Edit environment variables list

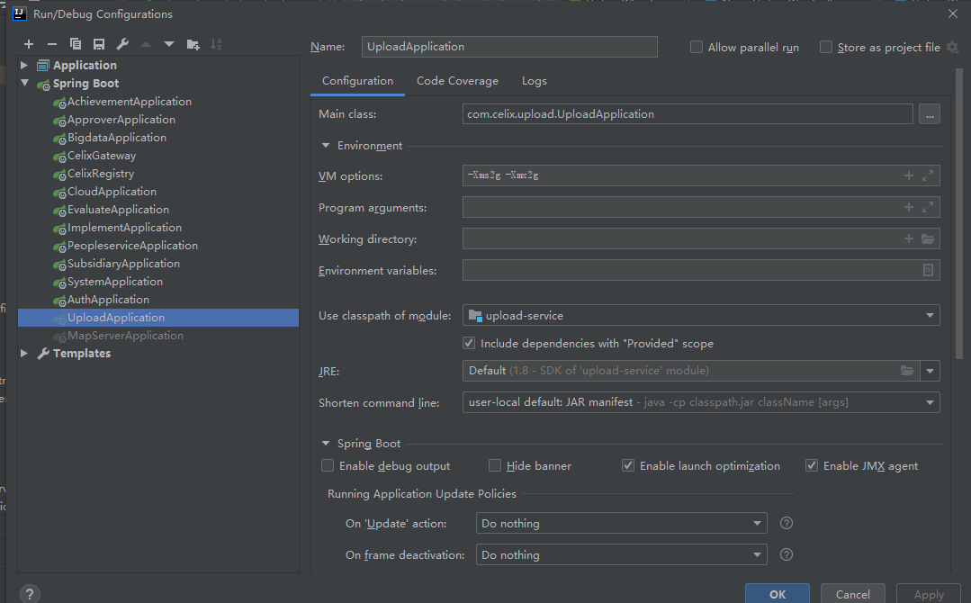928,270
